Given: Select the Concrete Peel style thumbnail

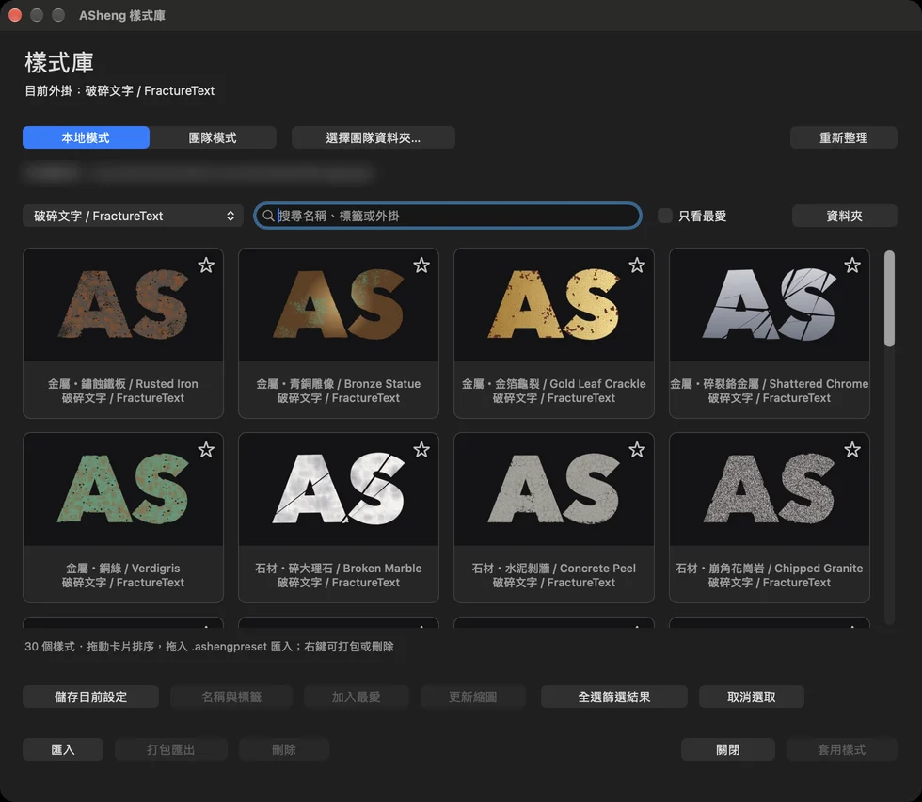Looking at the screenshot, I should (554, 489).
